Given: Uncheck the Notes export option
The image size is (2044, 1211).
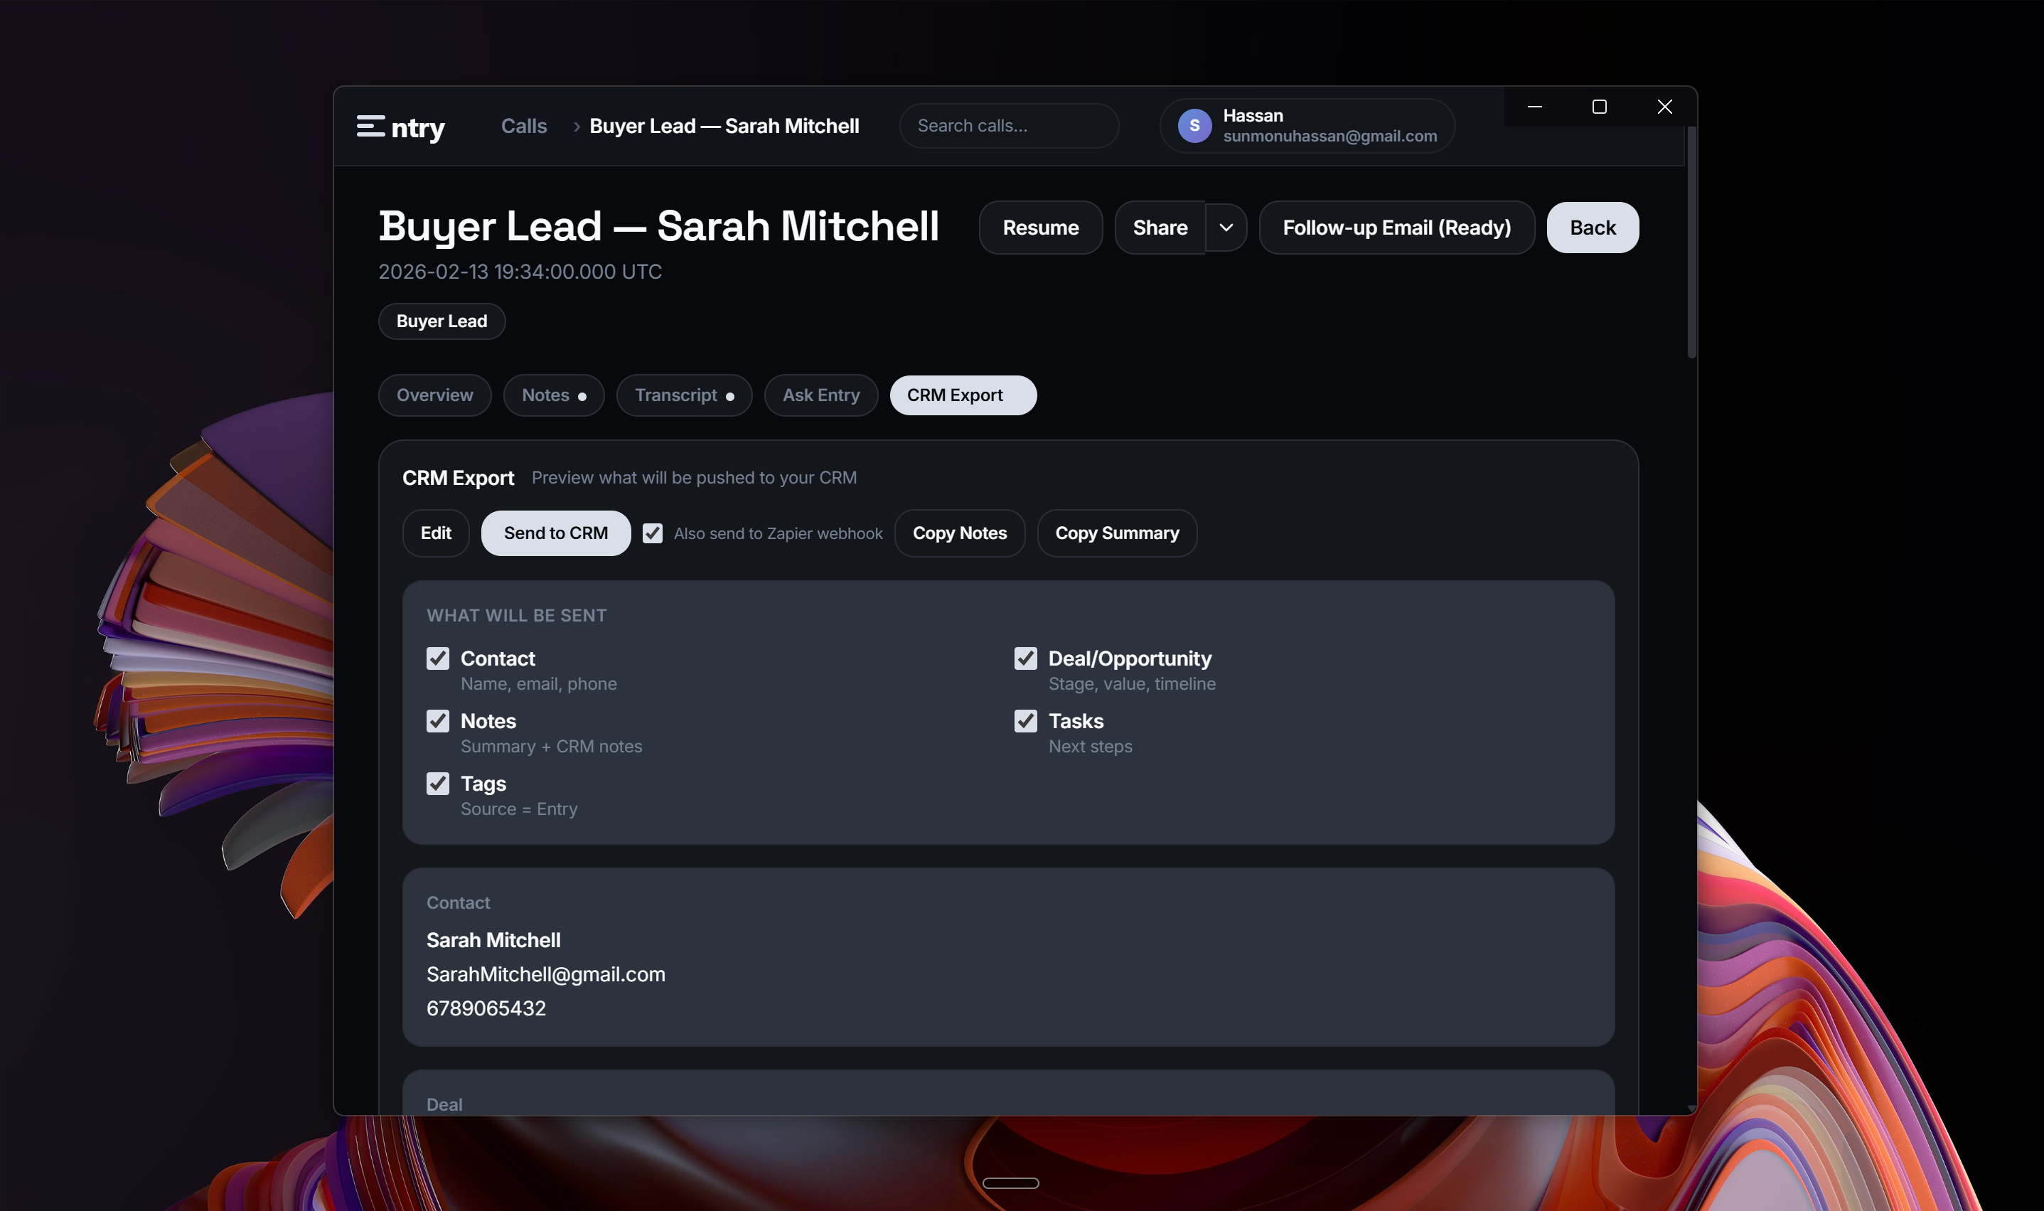Looking at the screenshot, I should pyautogui.click(x=439, y=721).
